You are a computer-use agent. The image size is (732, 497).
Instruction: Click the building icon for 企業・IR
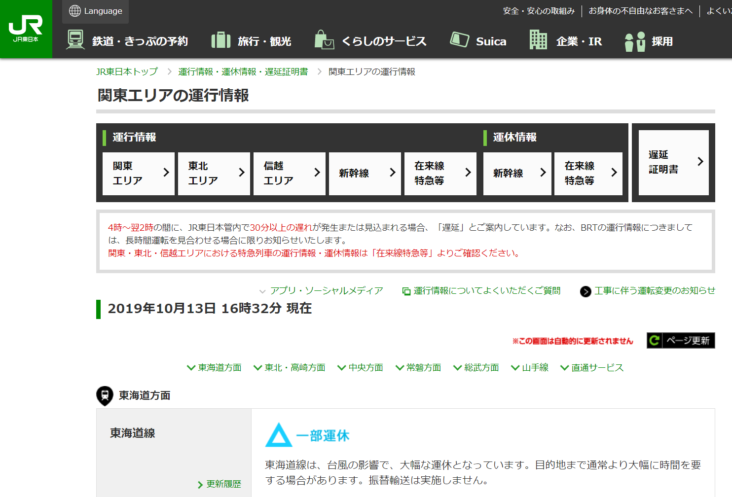pos(538,40)
